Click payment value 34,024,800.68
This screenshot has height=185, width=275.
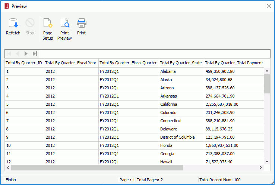[x=219, y=80]
